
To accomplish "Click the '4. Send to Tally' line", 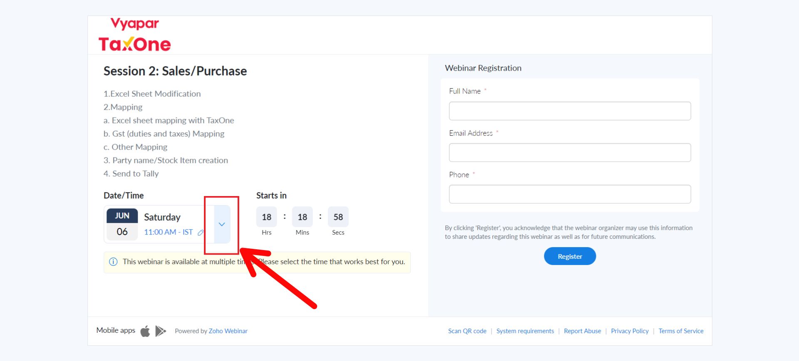I will click(x=131, y=174).
